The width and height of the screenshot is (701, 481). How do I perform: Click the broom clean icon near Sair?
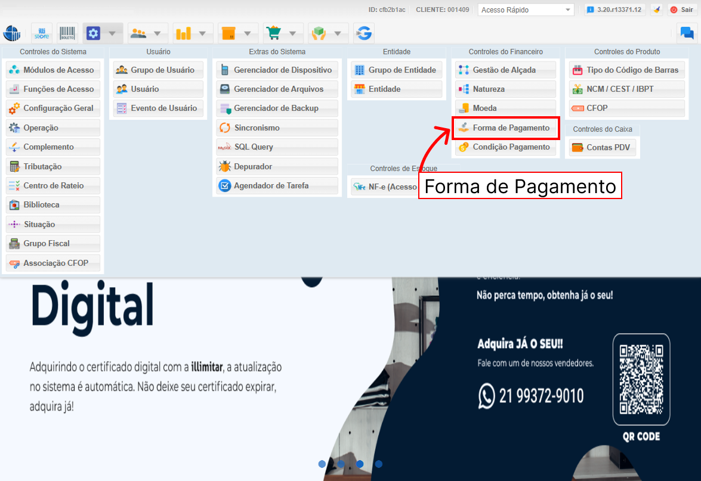coord(656,10)
